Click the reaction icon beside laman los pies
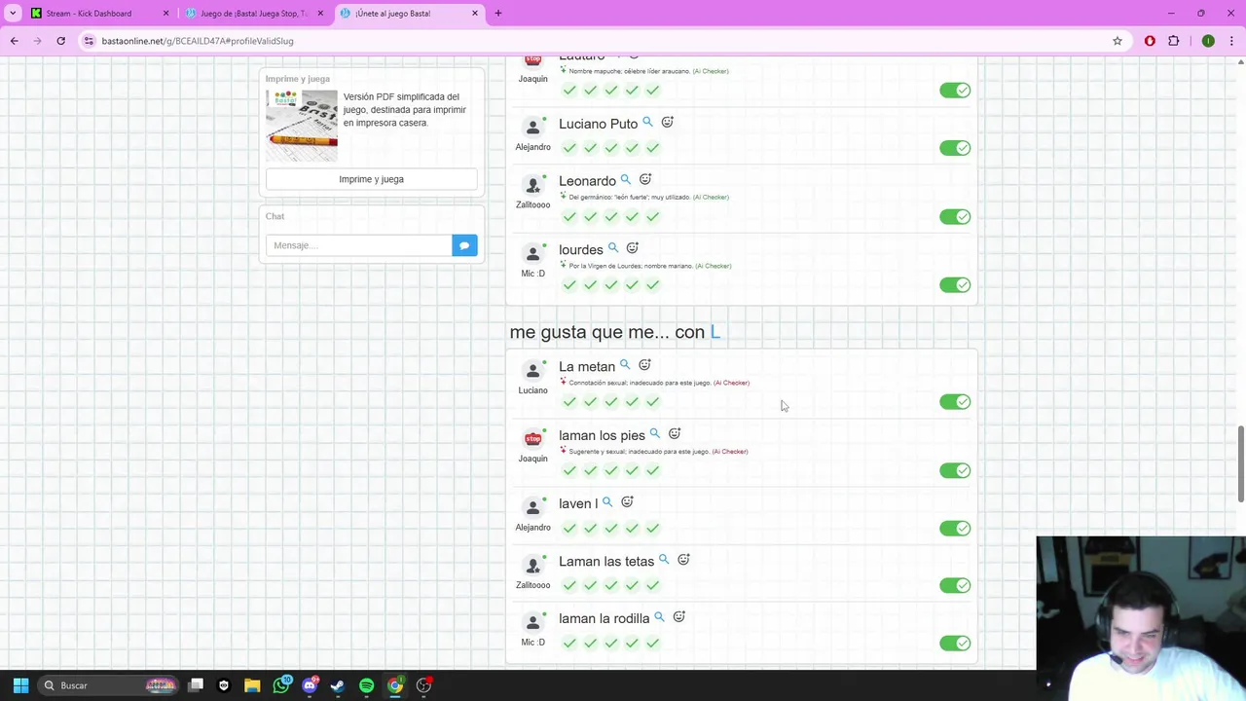This screenshot has width=1246, height=701. (675, 434)
